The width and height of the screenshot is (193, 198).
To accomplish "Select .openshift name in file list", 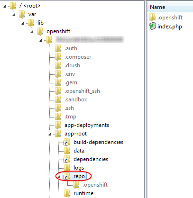I will point(170,18).
